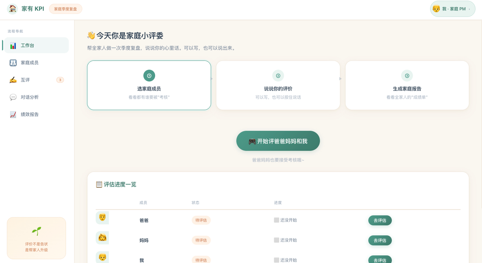Click the 家有 KPI title

pyautogui.click(x=33, y=9)
